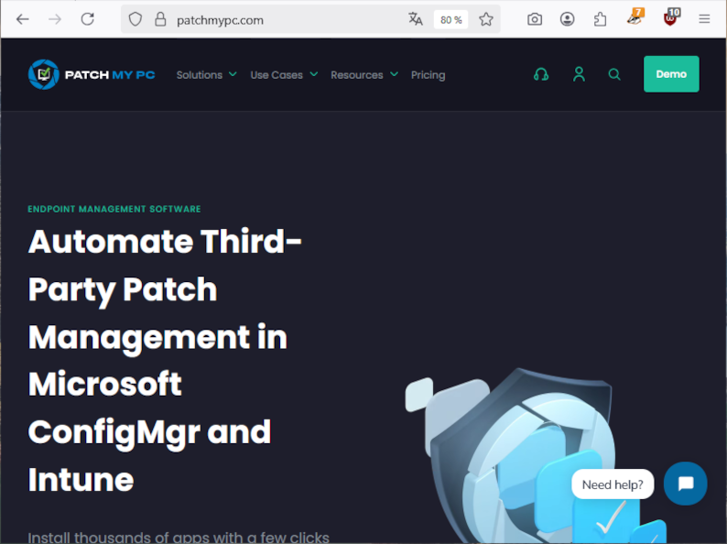The width and height of the screenshot is (727, 544).
Task: Click the Need help? chat bubble
Action: (x=613, y=484)
